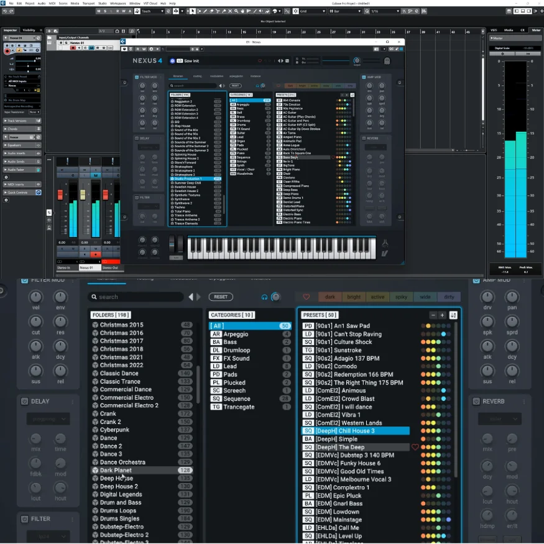Viewport: 544px width, 544px height.
Task: Click the headphones preview icon beside RESET
Action: coord(265,297)
